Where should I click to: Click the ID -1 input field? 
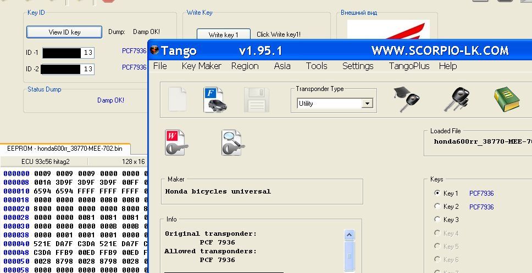tap(68, 53)
